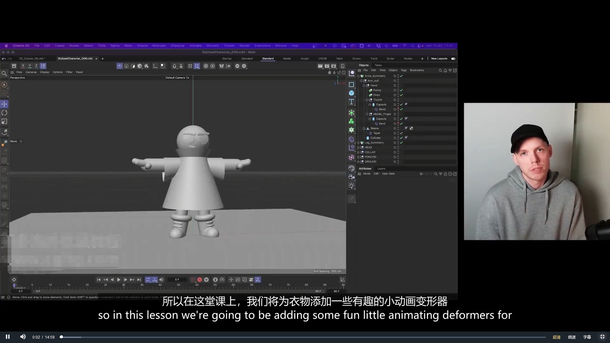Switch to the Layers tab

point(381,169)
